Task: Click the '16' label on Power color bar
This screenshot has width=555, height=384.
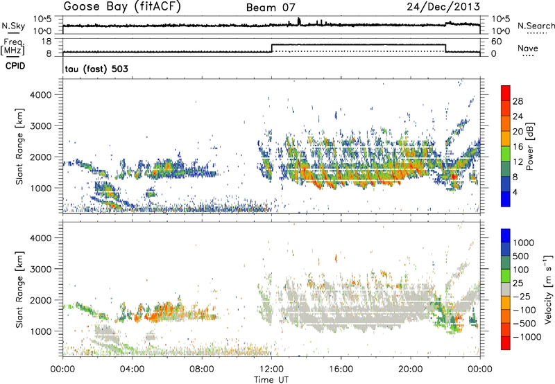Action: tap(518, 147)
